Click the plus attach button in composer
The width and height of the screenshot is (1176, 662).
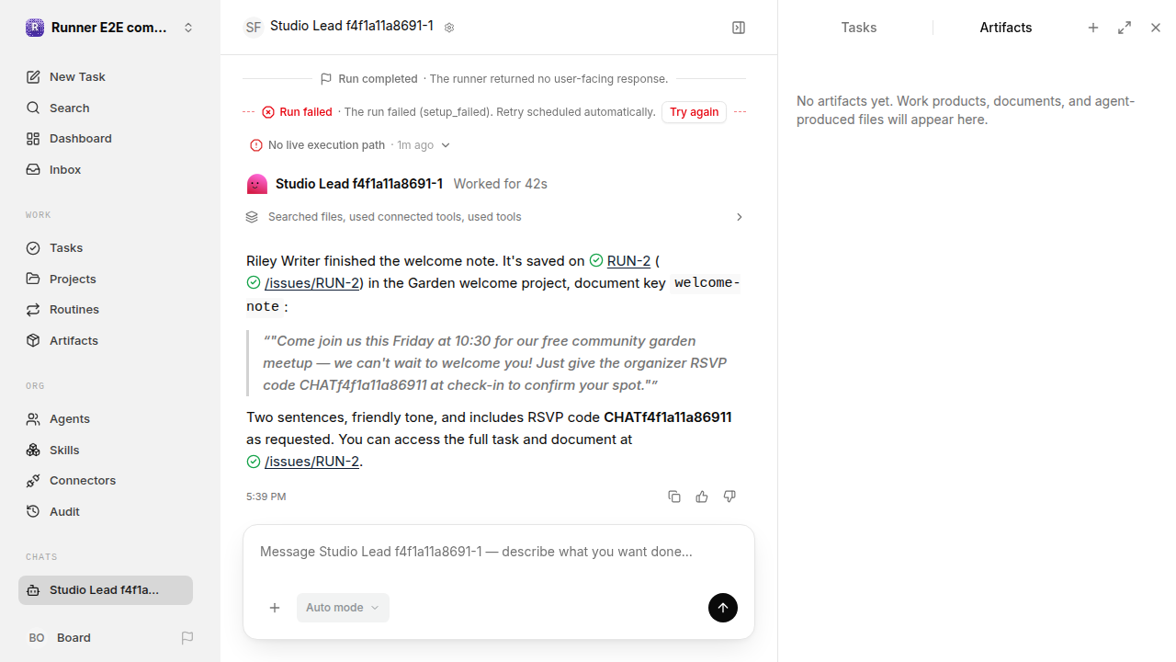pyautogui.click(x=275, y=608)
